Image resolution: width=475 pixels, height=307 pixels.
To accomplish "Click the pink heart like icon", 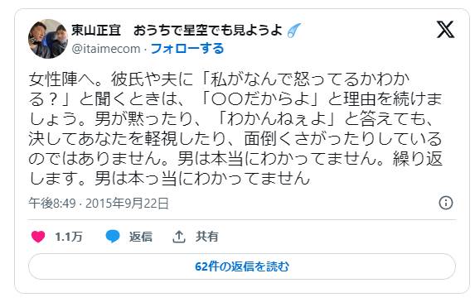I will coord(38,236).
